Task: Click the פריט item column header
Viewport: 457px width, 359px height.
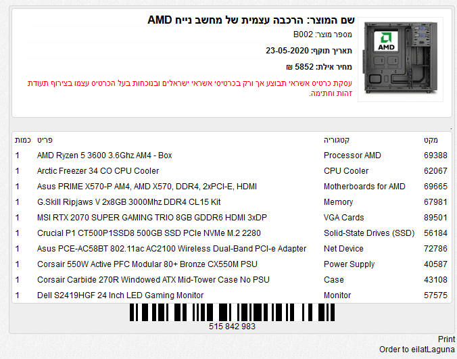Action: (45, 140)
